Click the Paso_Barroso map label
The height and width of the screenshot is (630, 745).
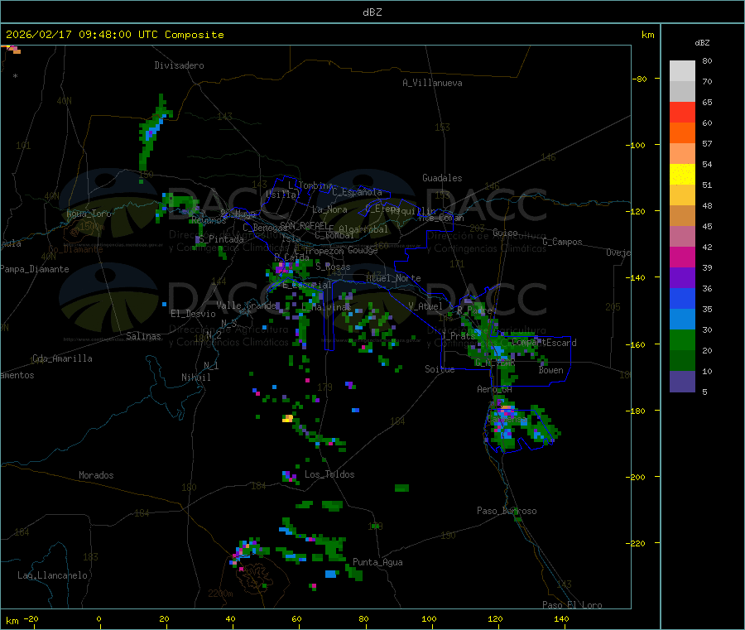507,511
